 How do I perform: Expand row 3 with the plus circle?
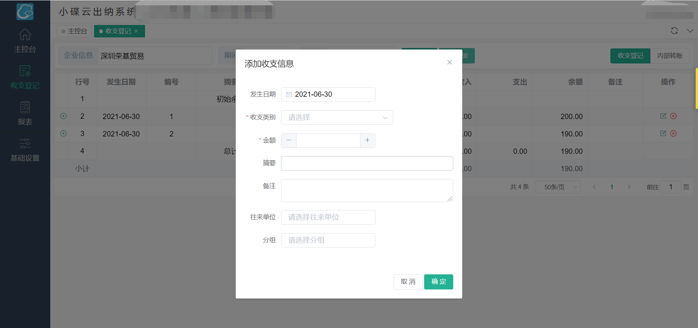pyautogui.click(x=63, y=133)
